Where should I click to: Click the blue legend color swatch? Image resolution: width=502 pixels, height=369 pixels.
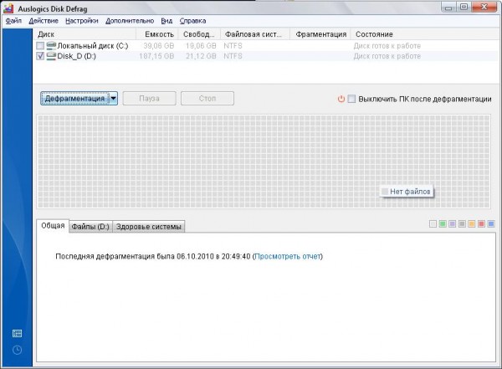491,224
